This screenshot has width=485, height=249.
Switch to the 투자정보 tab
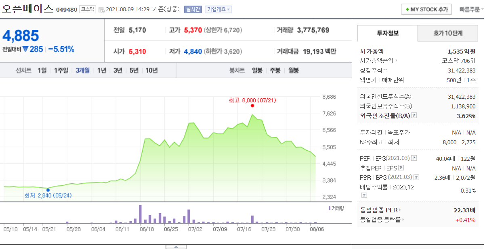[387, 33]
